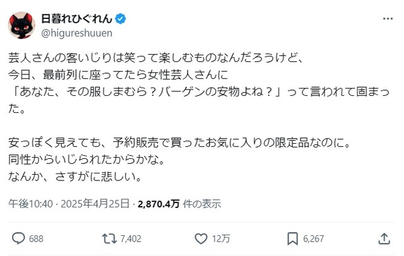
Task: Bookmark this post using the bookmark icon
Action: click(292, 238)
